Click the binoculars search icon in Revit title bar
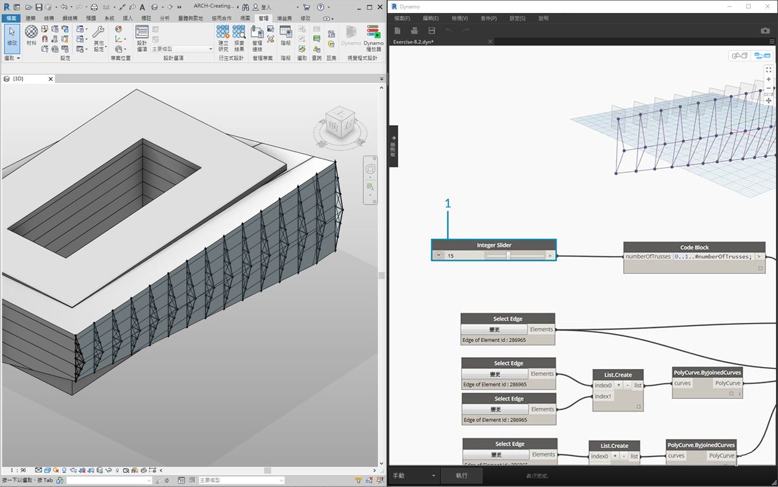 tap(246, 6)
